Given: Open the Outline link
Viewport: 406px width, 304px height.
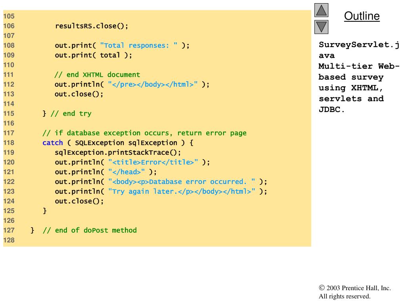Looking at the screenshot, I should [362, 16].
